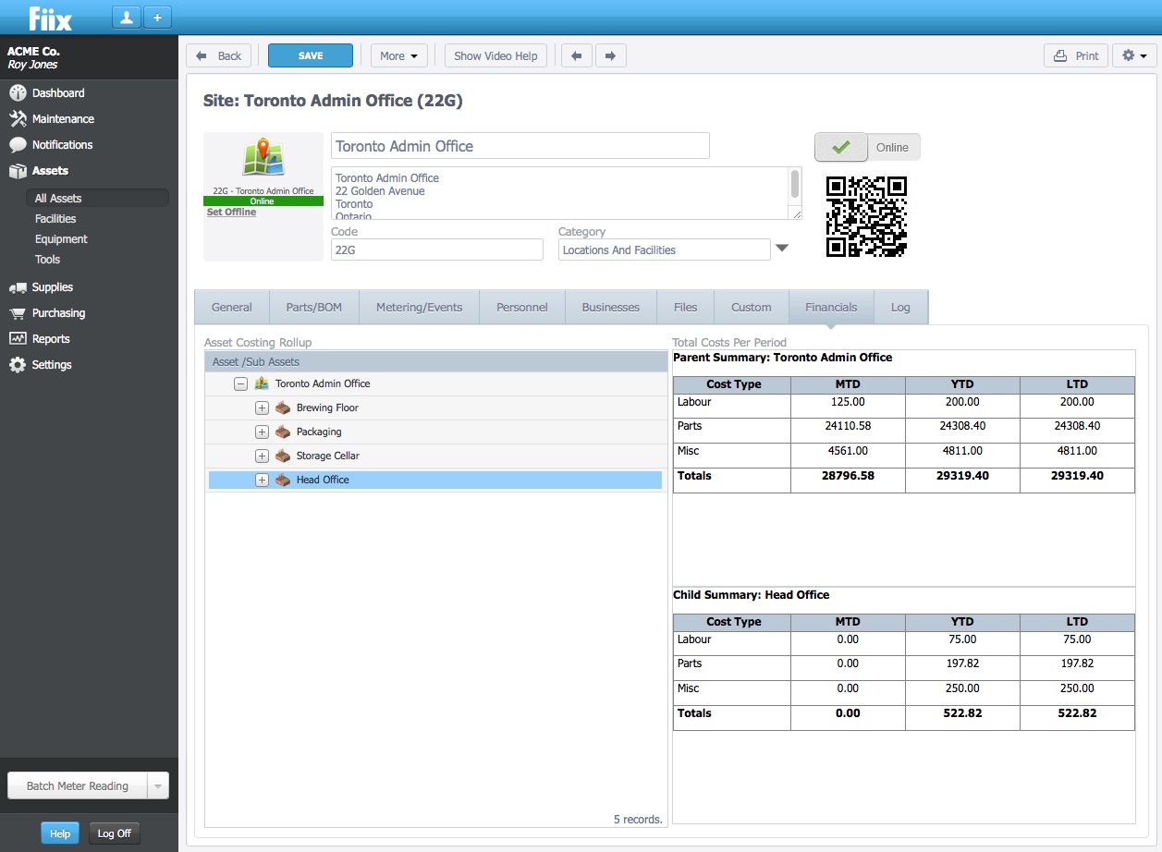The width and height of the screenshot is (1162, 852).
Task: Expand the Storage Cellar sub asset
Action: click(x=262, y=456)
